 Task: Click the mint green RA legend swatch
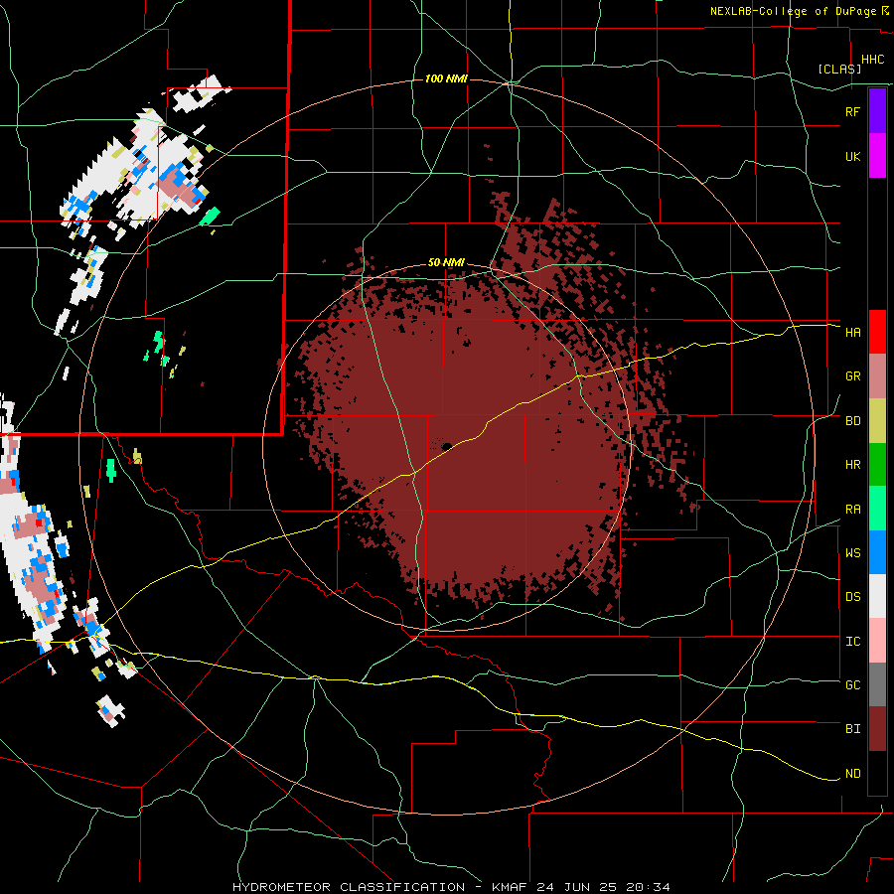tap(877, 509)
